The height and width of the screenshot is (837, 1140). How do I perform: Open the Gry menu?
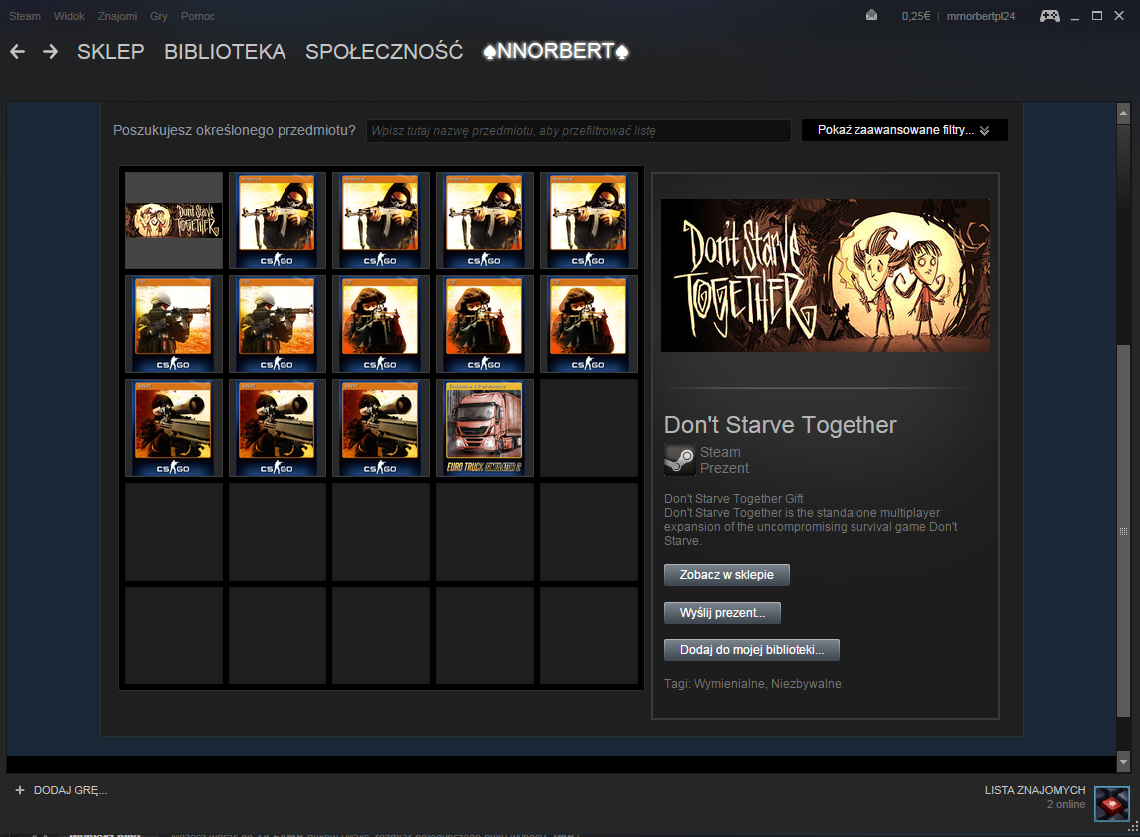tap(159, 16)
